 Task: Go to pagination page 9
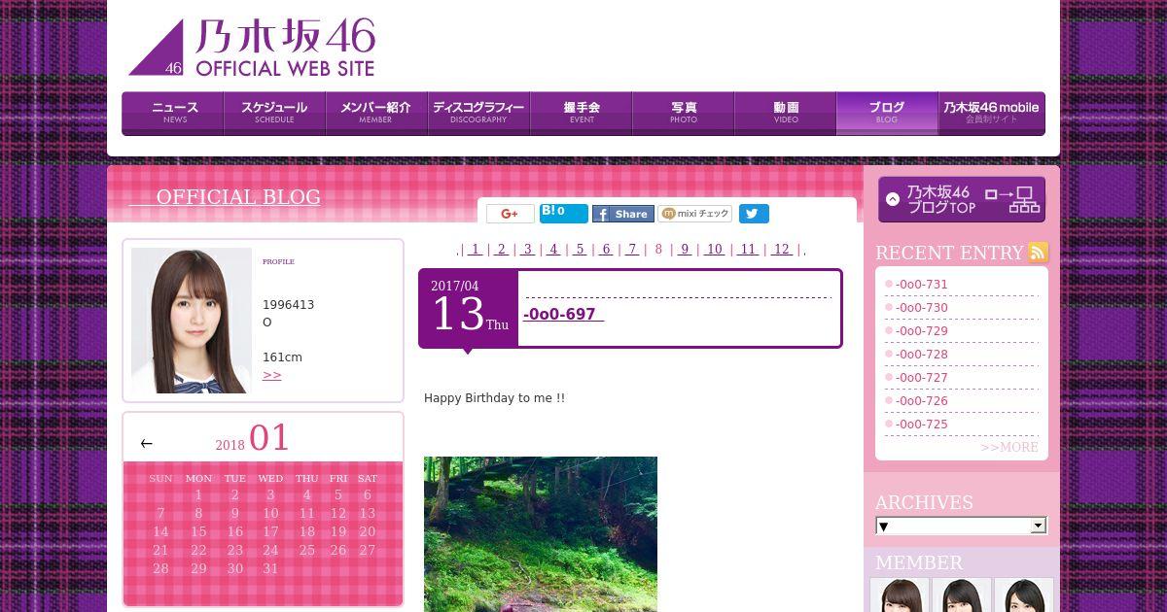pos(685,249)
